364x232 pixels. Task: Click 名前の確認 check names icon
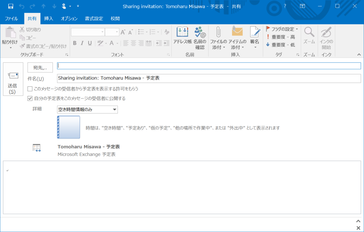(x=200, y=38)
